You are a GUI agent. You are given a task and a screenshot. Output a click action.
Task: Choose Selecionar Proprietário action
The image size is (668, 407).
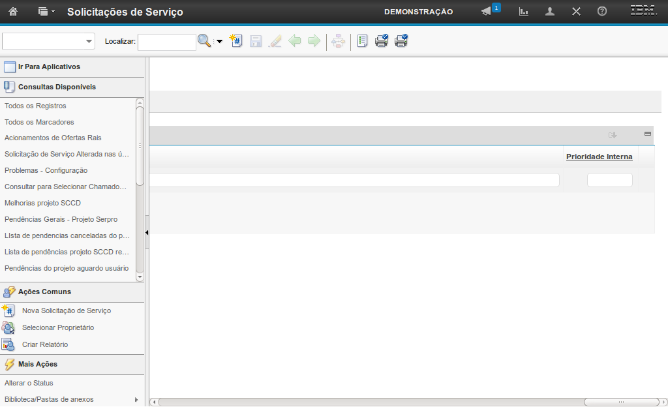(58, 327)
